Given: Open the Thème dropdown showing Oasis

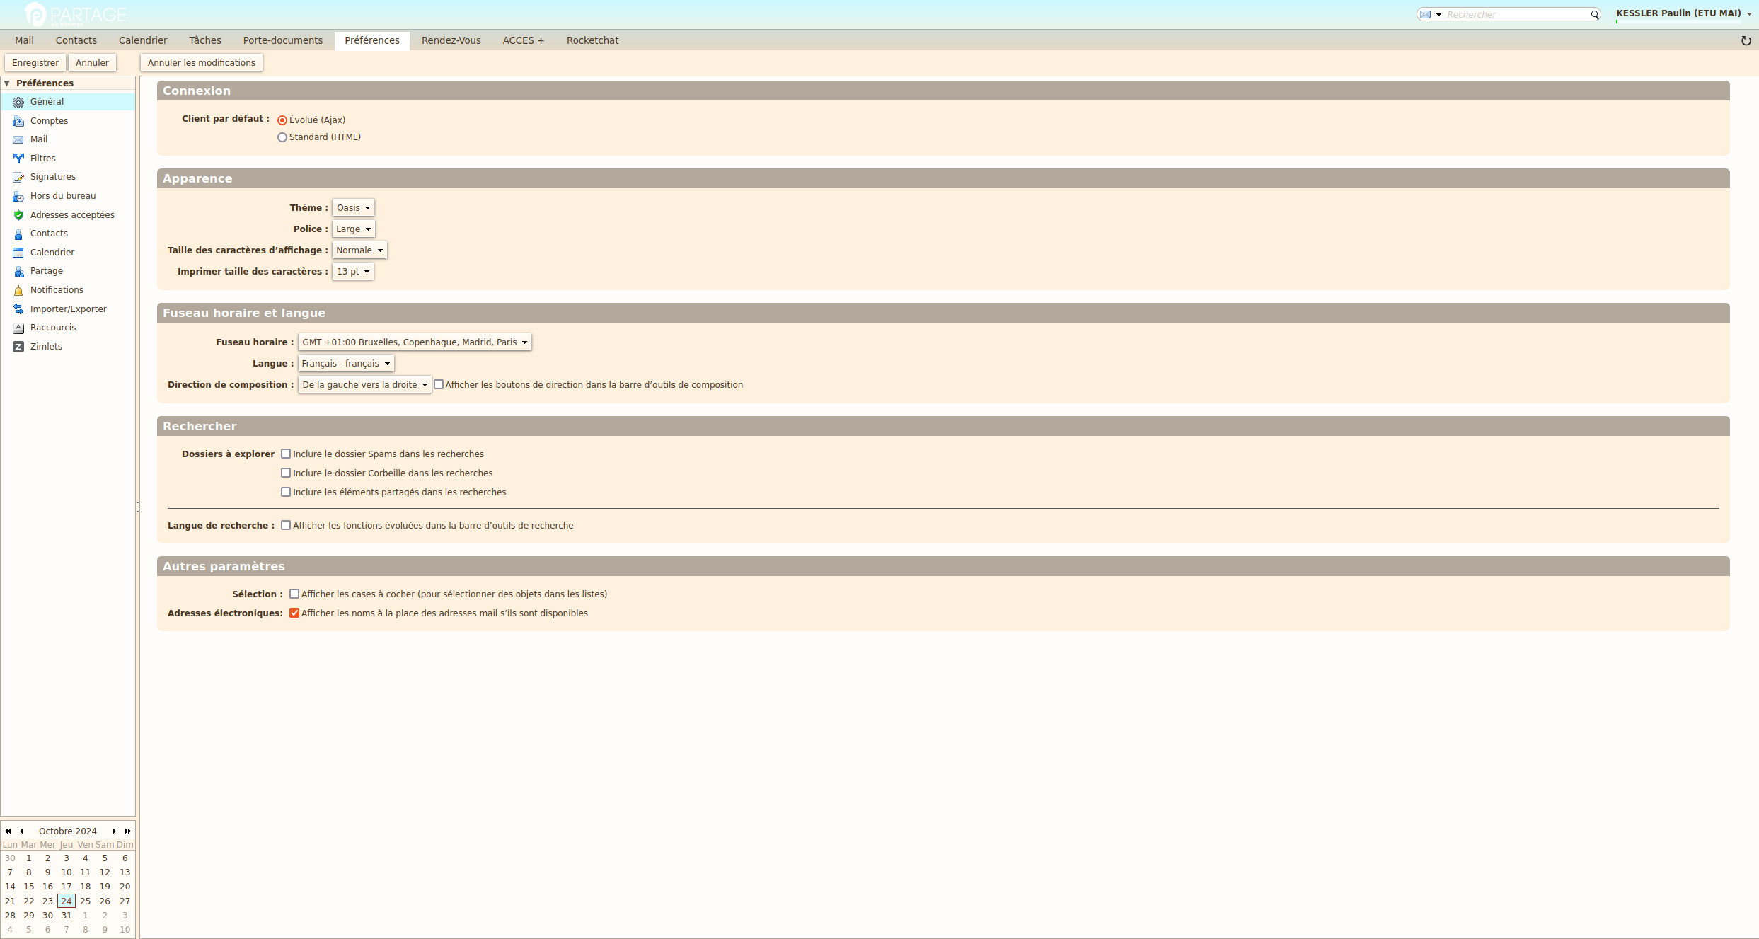Looking at the screenshot, I should click(353, 207).
